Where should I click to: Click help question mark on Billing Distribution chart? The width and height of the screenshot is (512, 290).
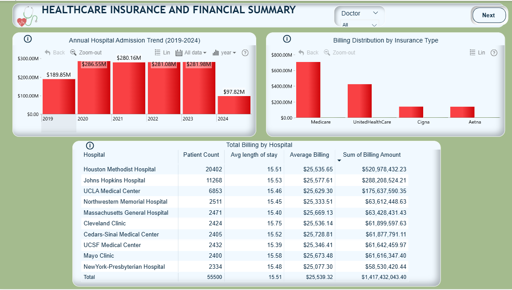click(494, 53)
